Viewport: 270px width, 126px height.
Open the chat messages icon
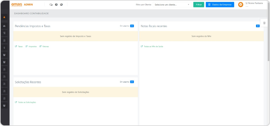[51, 5]
